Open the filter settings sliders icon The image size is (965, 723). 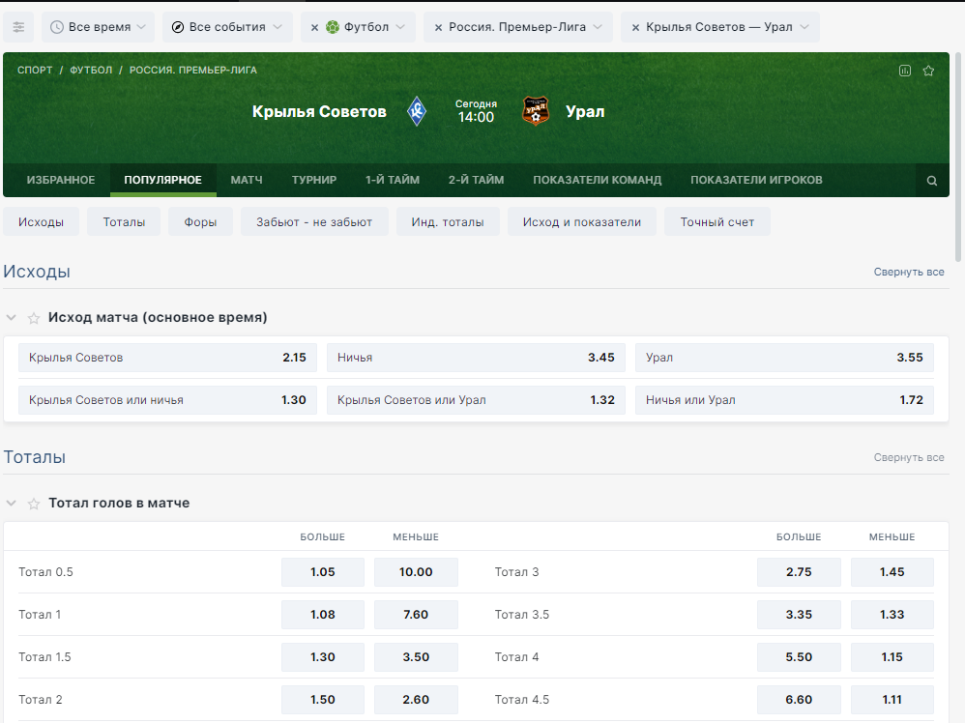click(x=18, y=27)
